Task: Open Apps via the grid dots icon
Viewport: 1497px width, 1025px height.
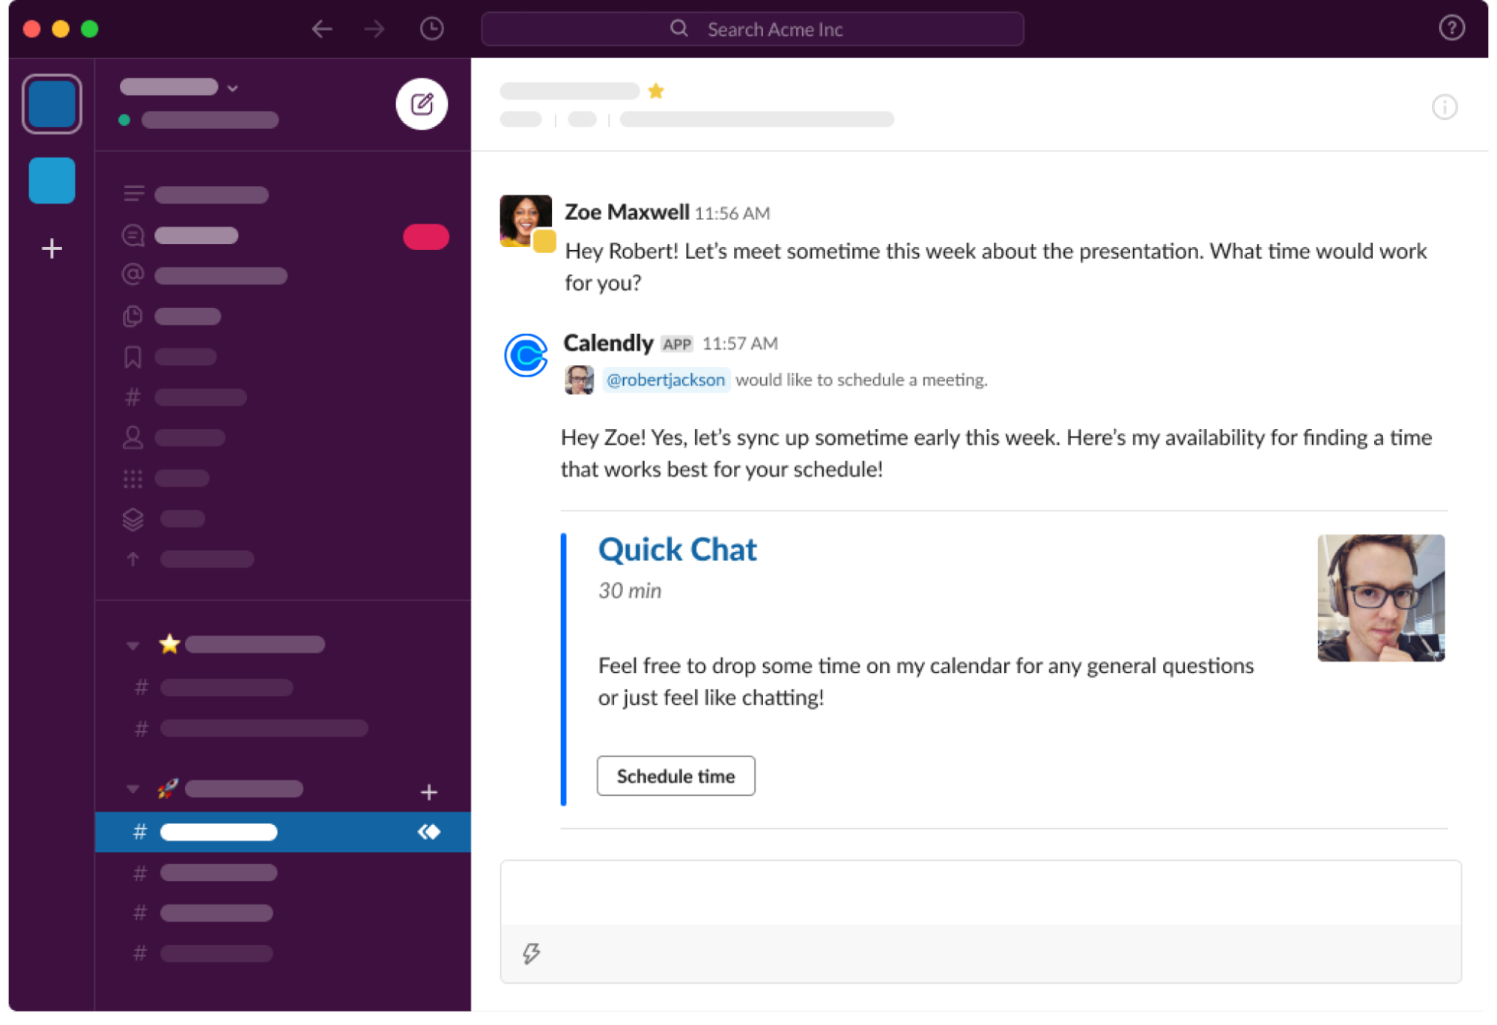Action: tap(133, 478)
